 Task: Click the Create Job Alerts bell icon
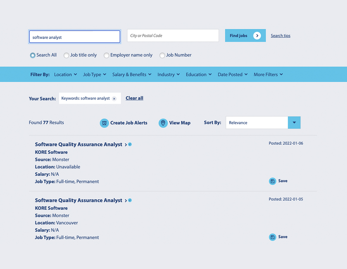click(x=104, y=123)
